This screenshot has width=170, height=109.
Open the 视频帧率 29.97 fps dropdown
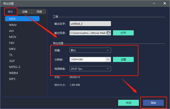(90, 69)
